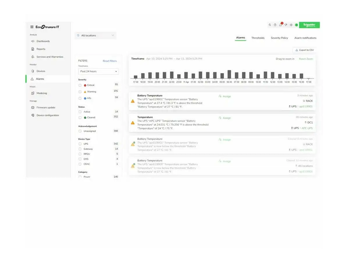Go to Devices in the sidebar

coord(41,71)
